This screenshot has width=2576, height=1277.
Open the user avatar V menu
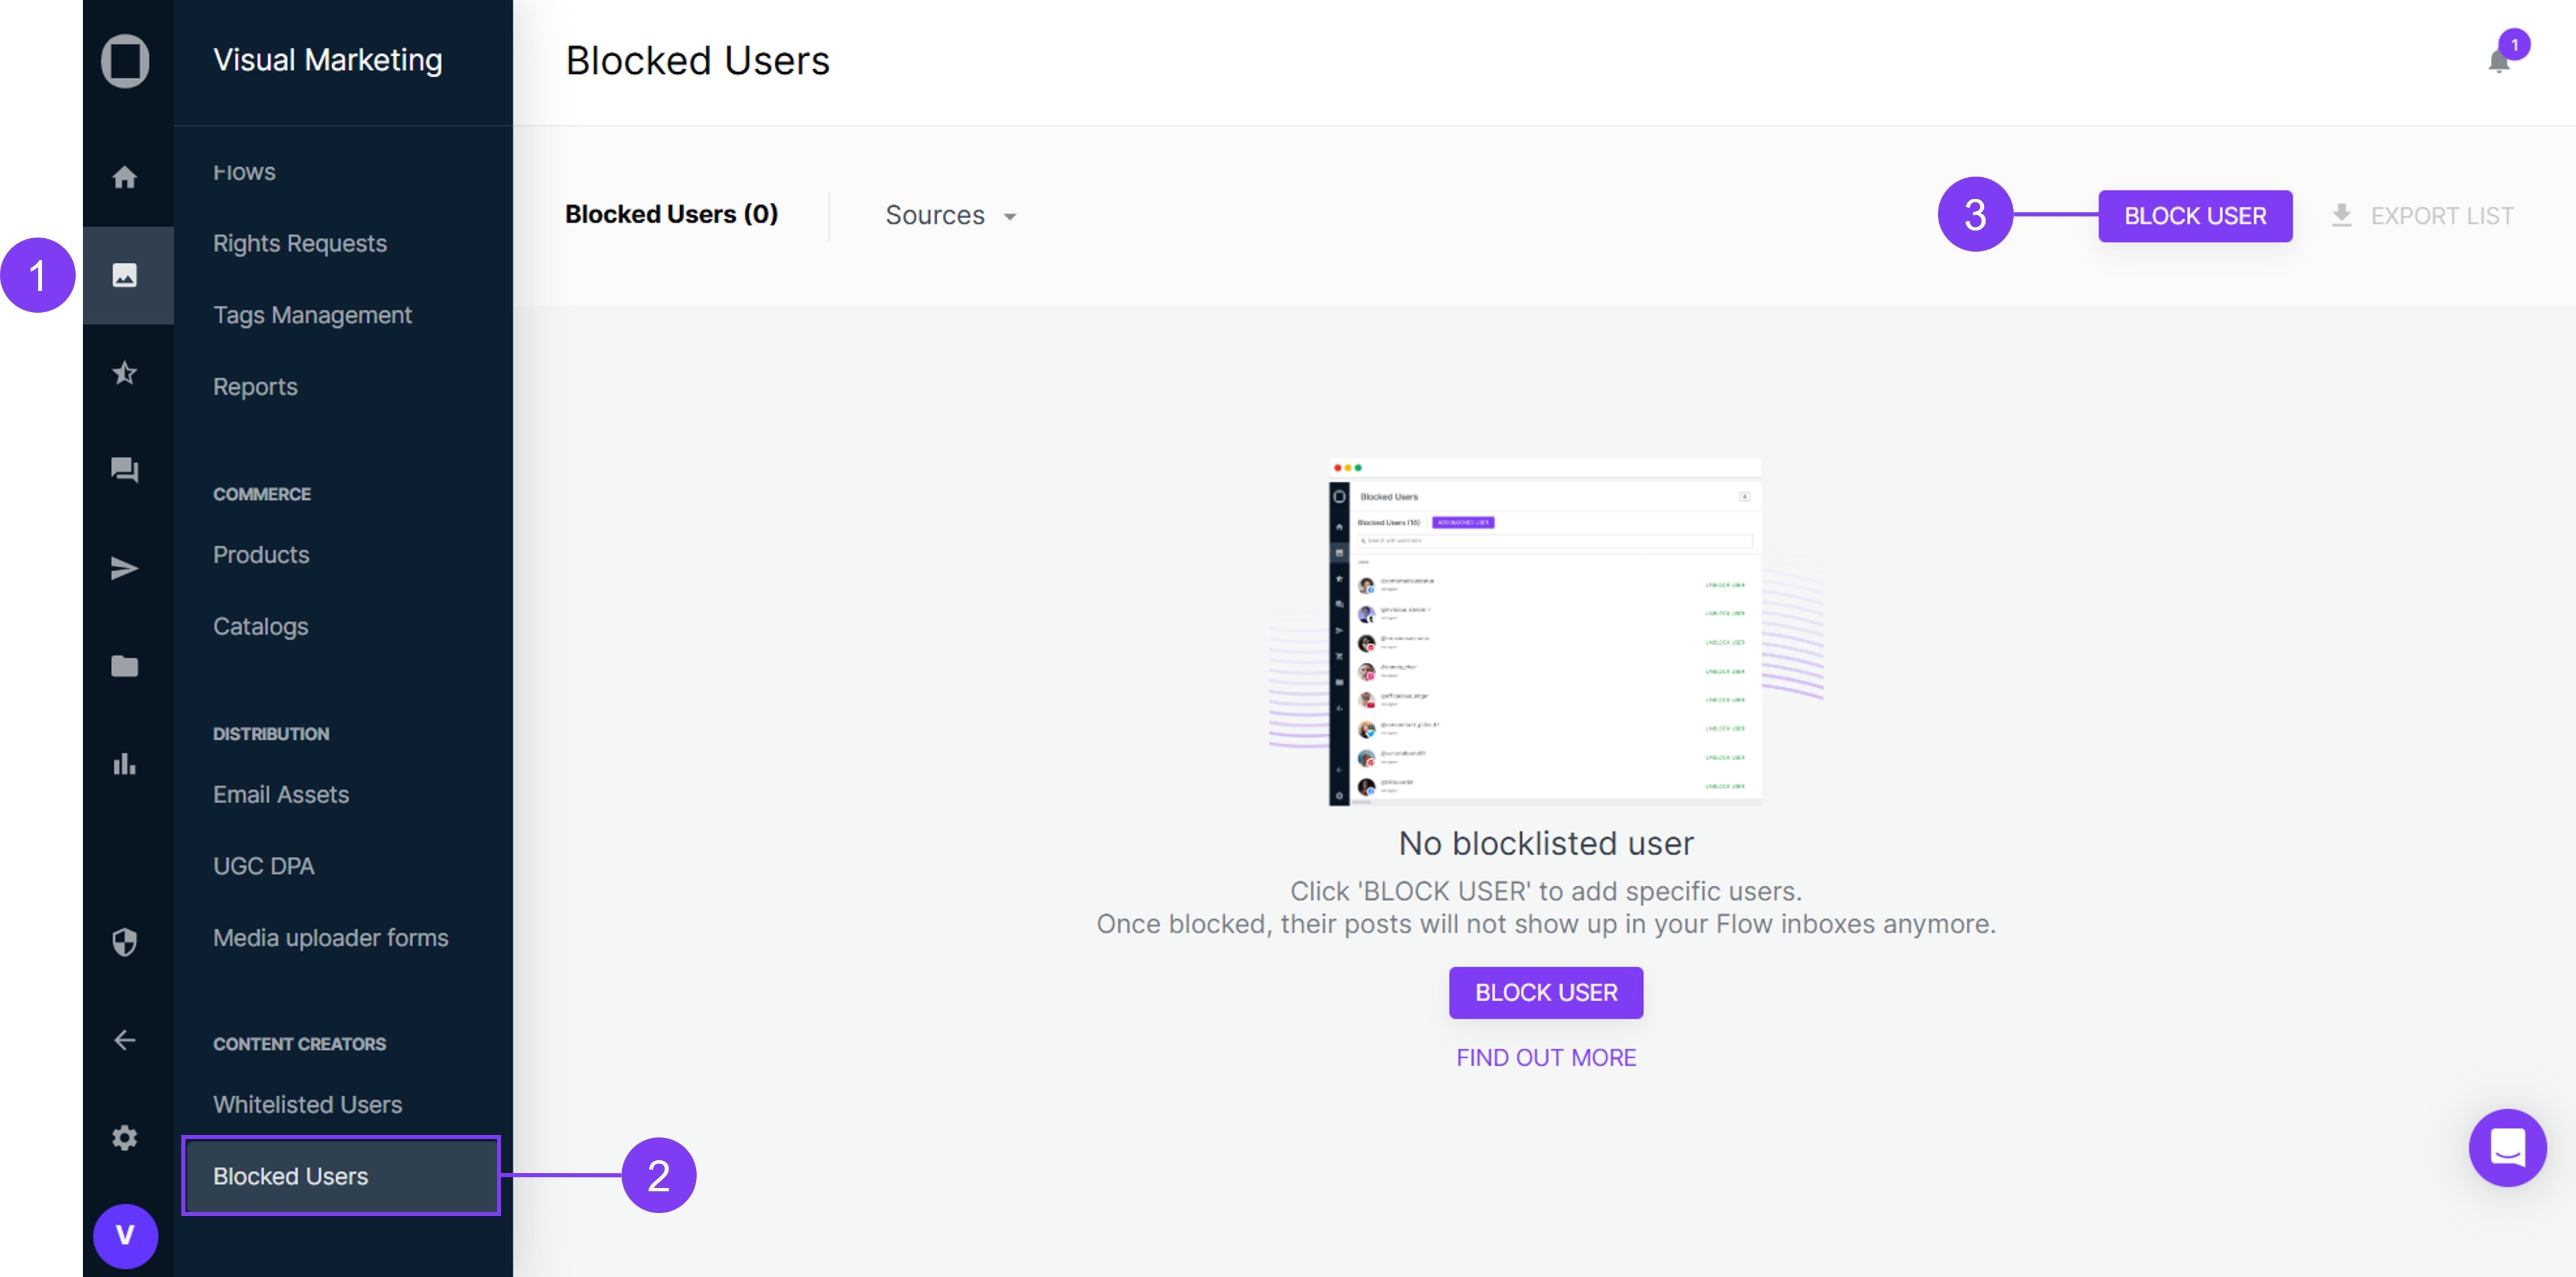(x=125, y=1235)
